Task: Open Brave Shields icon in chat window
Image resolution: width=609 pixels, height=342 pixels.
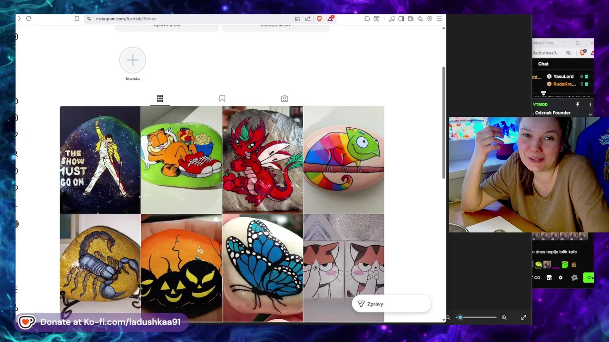Action: 583,53
